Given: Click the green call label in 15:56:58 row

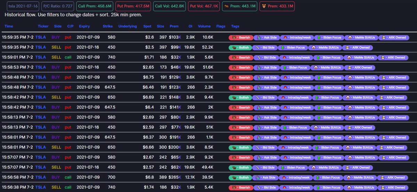Looking at the screenshot, I should click(68, 177).
